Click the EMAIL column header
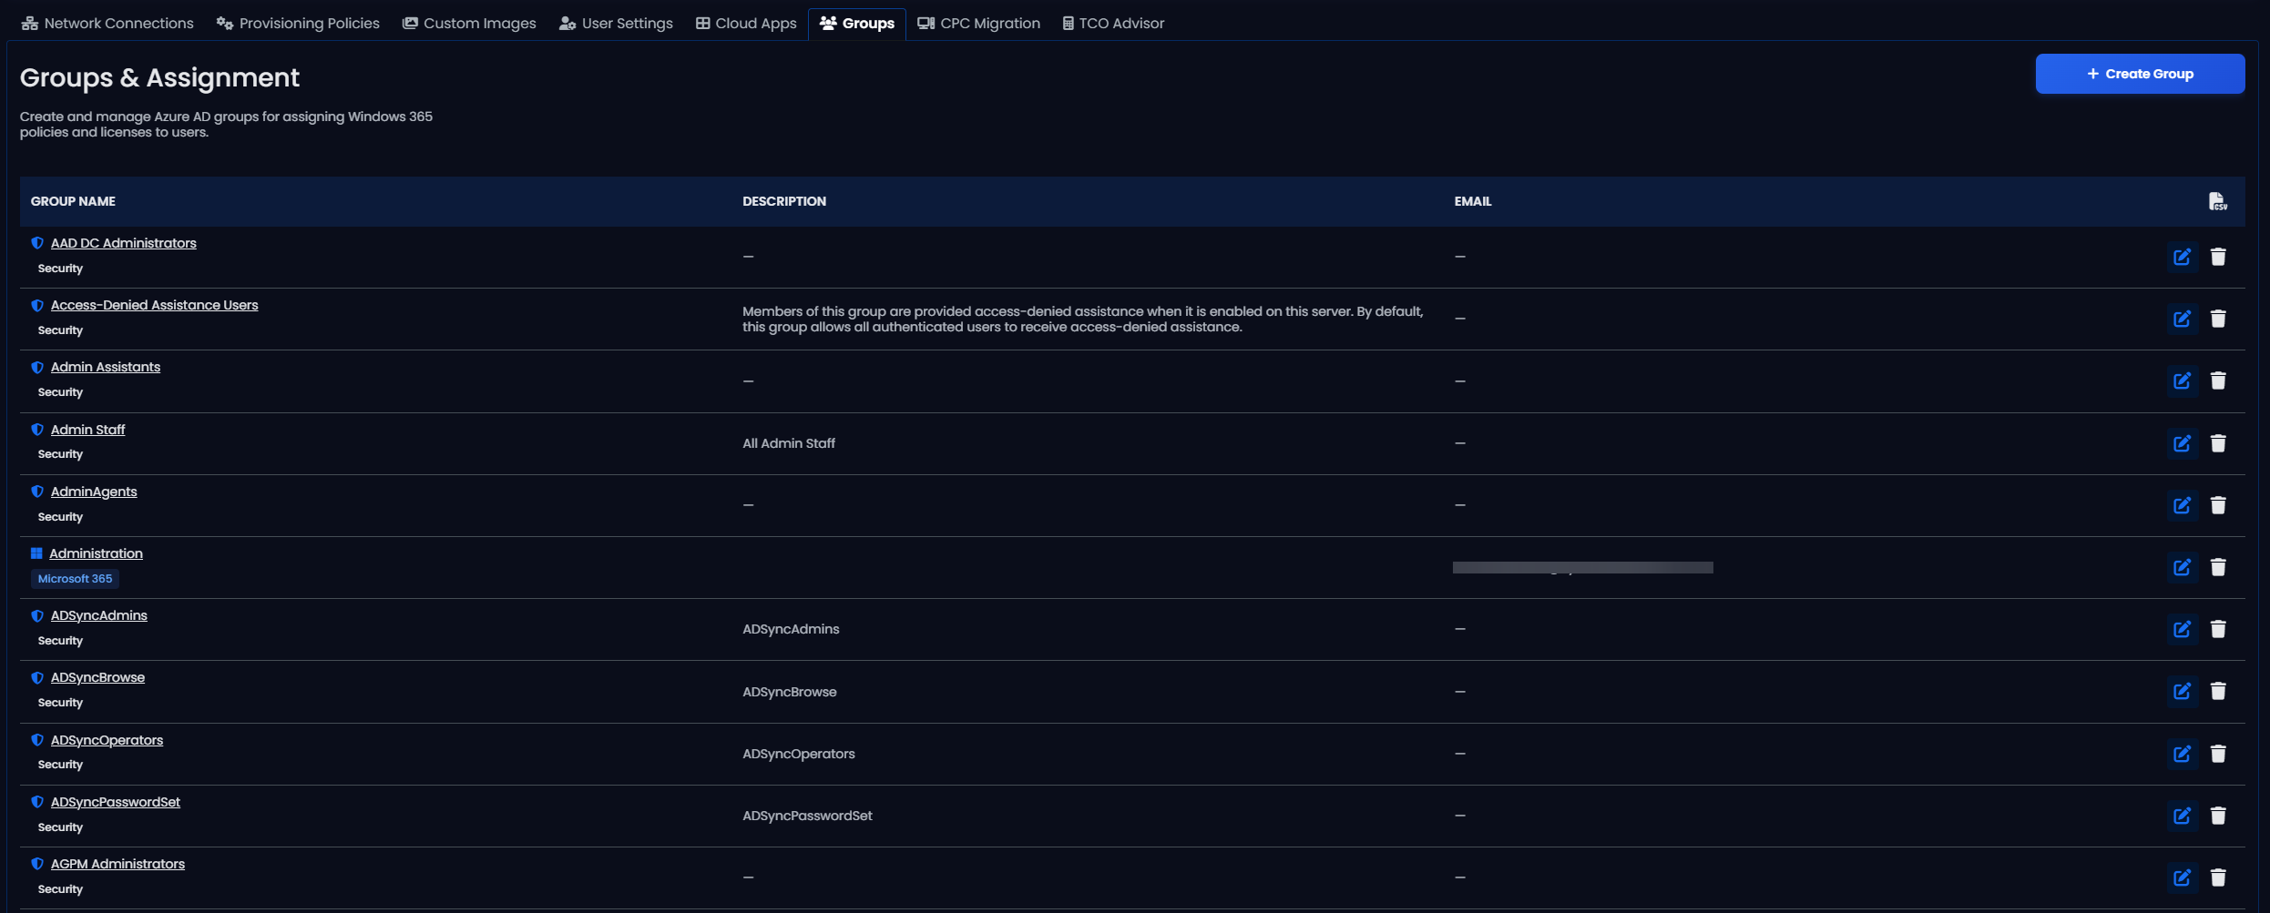This screenshot has height=913, width=2270. coord(1473,201)
